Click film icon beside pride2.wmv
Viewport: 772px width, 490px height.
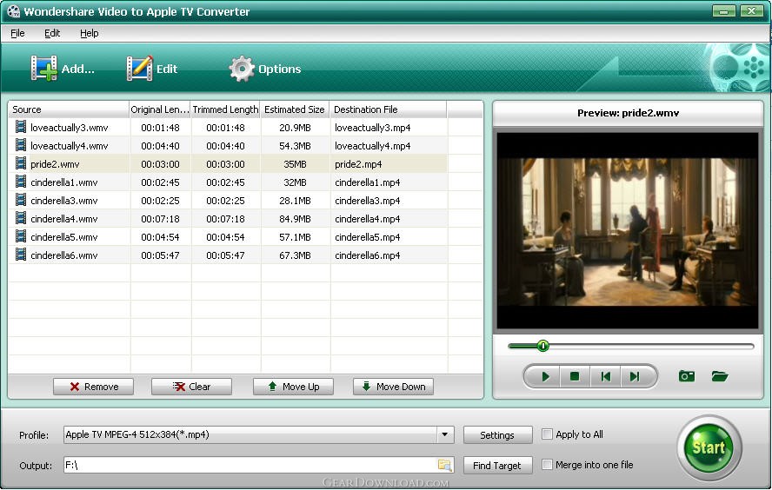tap(21, 163)
